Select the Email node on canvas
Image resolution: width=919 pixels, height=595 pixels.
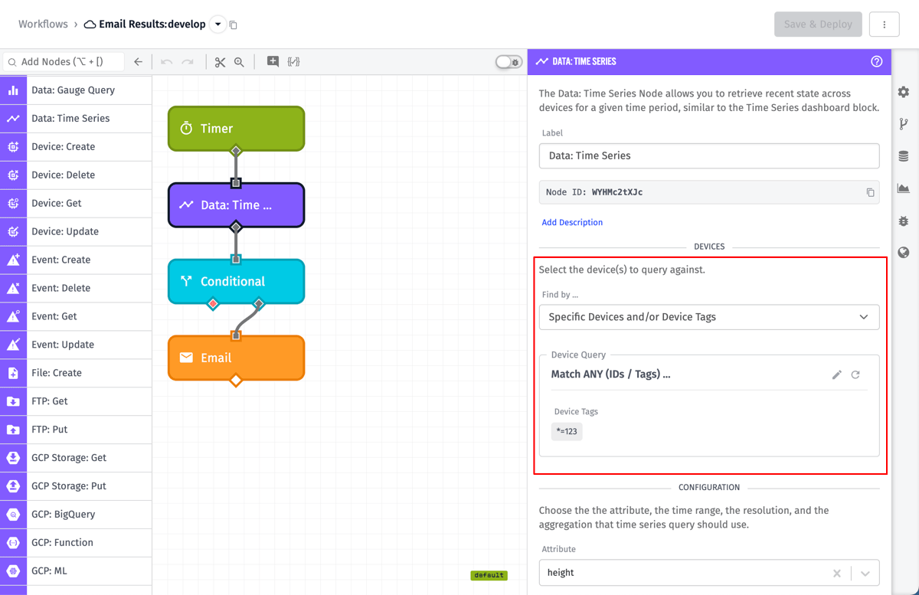236,358
